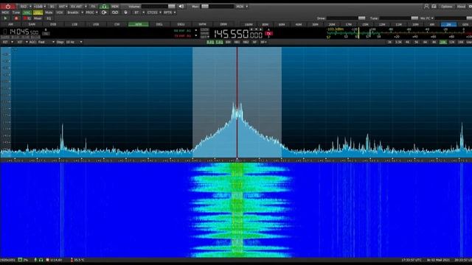The height and width of the screenshot is (265, 472).
Task: Toggle the headphones monitor icon
Action: (104, 7)
